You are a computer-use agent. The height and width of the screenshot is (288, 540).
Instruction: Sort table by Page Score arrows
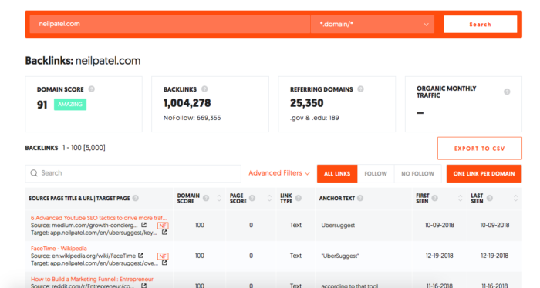[x=269, y=199]
